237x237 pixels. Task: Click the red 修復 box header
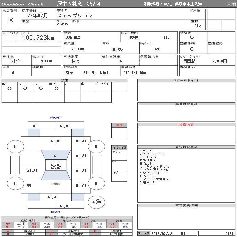(x=119, y=125)
